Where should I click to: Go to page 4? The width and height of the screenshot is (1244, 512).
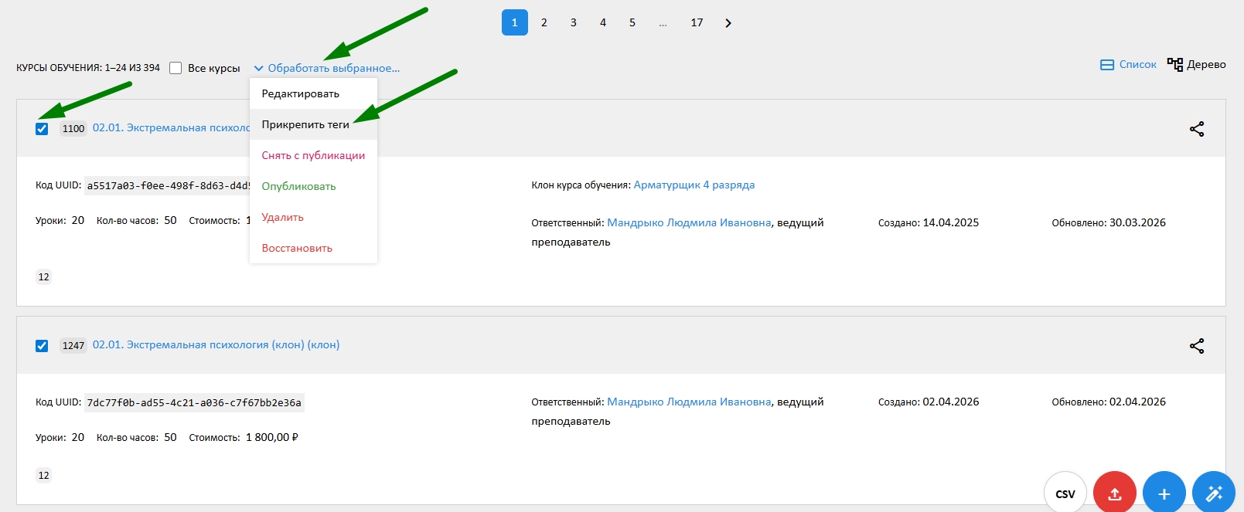coord(603,22)
